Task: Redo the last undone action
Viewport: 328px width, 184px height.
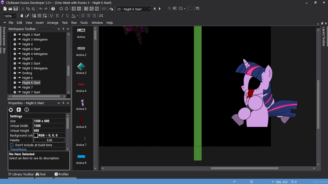Action: coord(46,9)
